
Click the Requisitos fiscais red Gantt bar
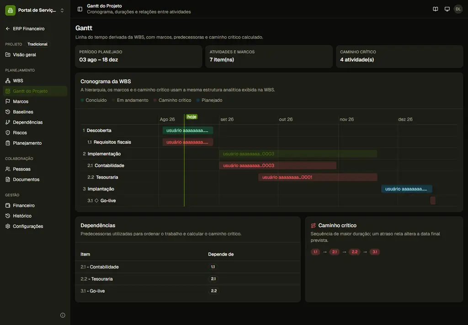pyautogui.click(x=188, y=142)
